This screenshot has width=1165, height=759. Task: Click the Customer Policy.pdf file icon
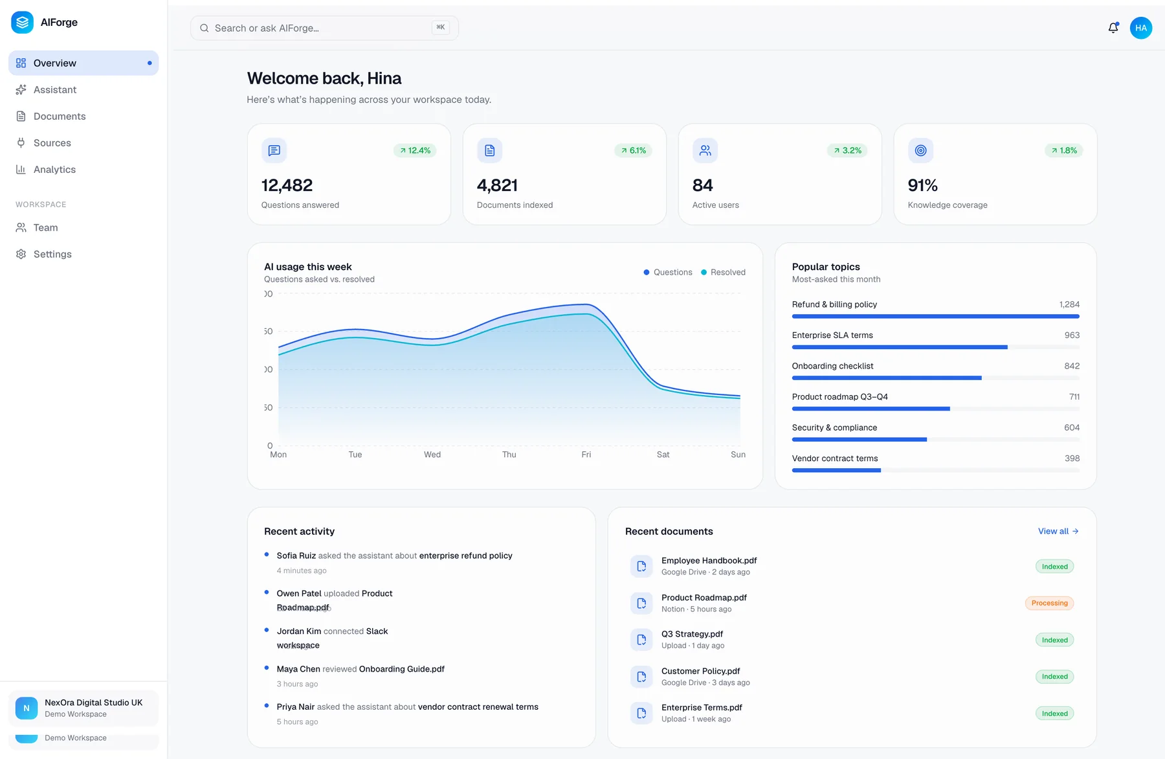tap(641, 676)
